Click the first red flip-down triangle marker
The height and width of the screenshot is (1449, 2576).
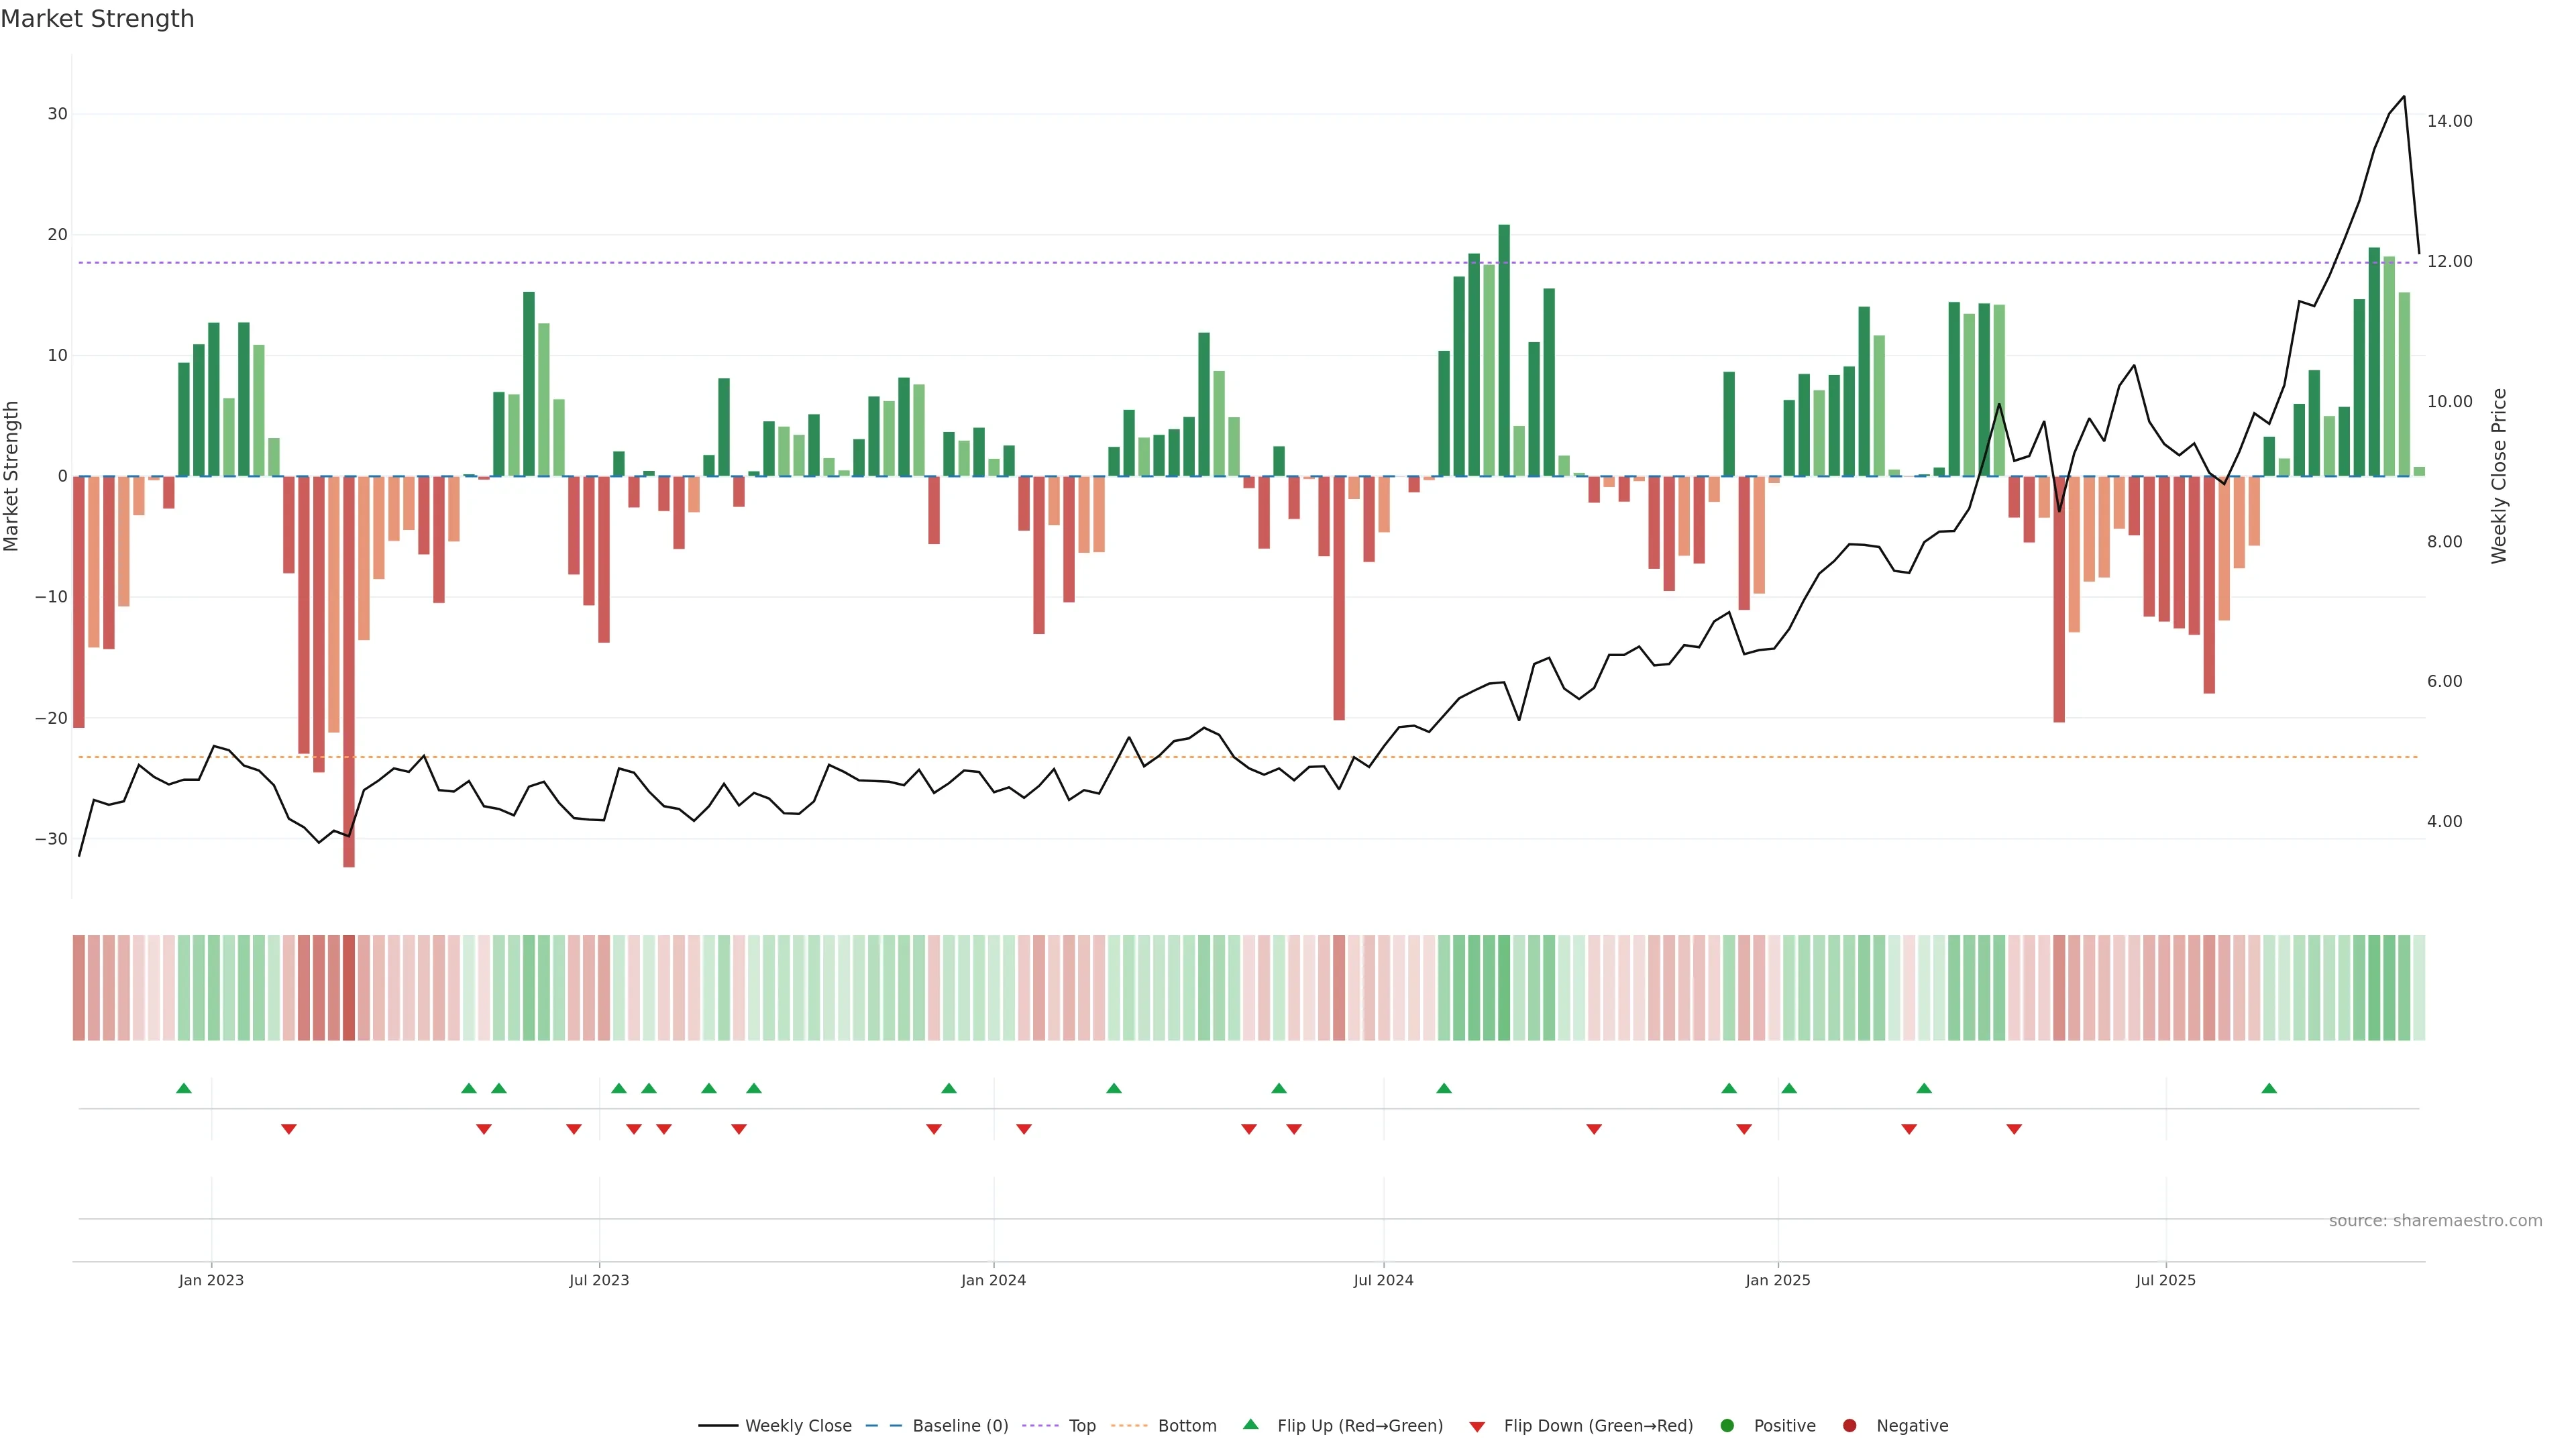coord(289,1129)
